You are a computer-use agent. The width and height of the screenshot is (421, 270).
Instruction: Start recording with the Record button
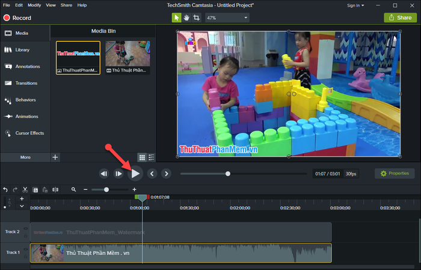pyautogui.click(x=17, y=18)
